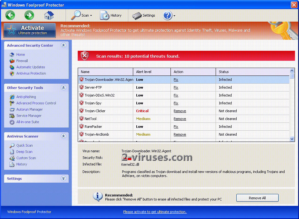Screen dimensions: 299x219
Task: Click the red shield icon beside RarePacker
Action: point(81,126)
